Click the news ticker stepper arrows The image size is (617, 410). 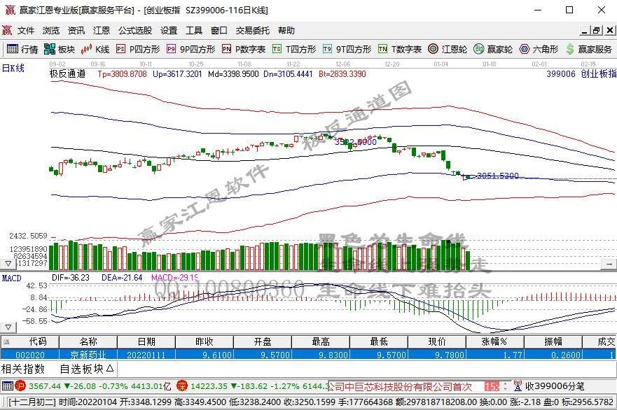click(x=505, y=386)
